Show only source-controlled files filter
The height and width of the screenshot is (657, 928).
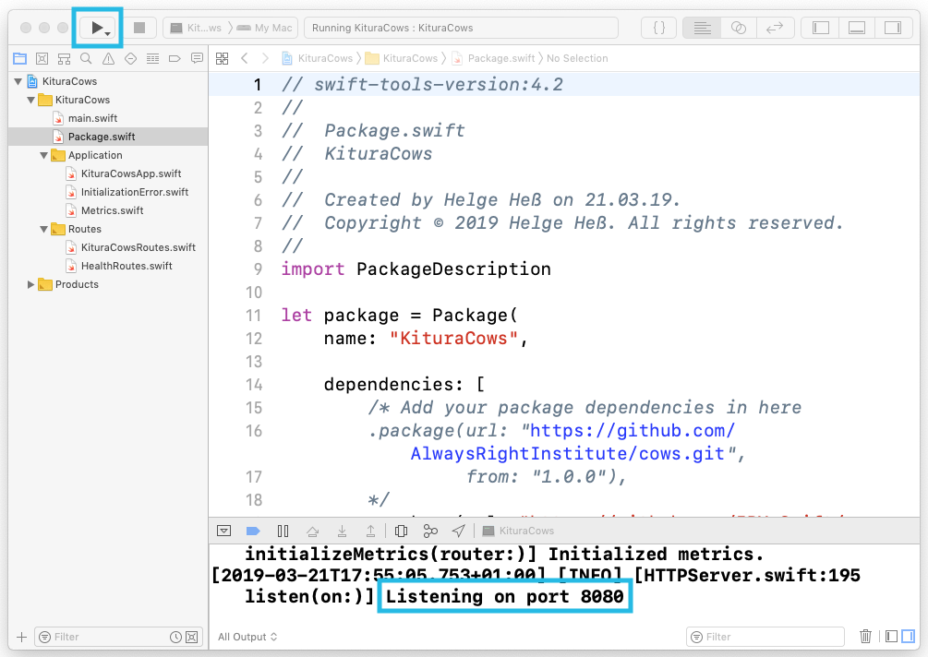(192, 637)
